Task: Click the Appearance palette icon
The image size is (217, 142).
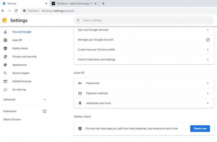Action: pos(5,65)
